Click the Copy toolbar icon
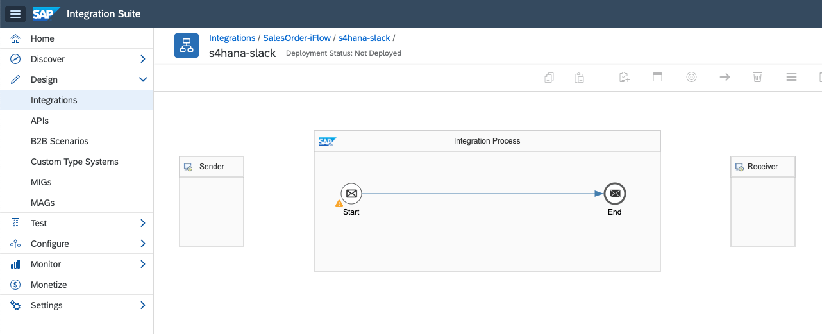This screenshot has width=822, height=334. click(549, 78)
